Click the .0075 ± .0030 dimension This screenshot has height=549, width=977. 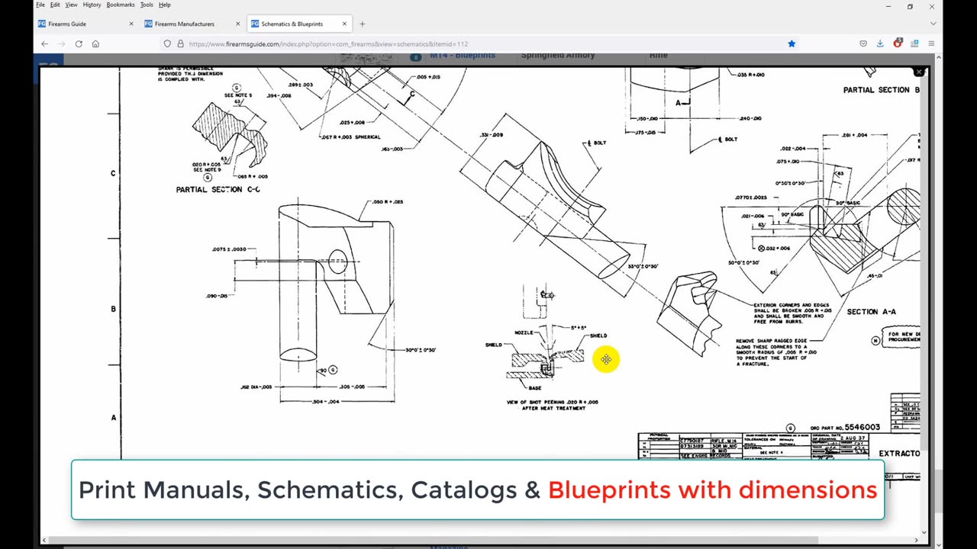229,249
